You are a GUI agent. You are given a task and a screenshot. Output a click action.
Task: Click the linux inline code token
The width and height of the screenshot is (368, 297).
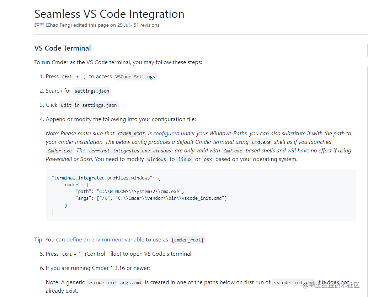(185, 159)
